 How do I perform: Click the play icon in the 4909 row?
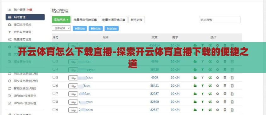218,78
